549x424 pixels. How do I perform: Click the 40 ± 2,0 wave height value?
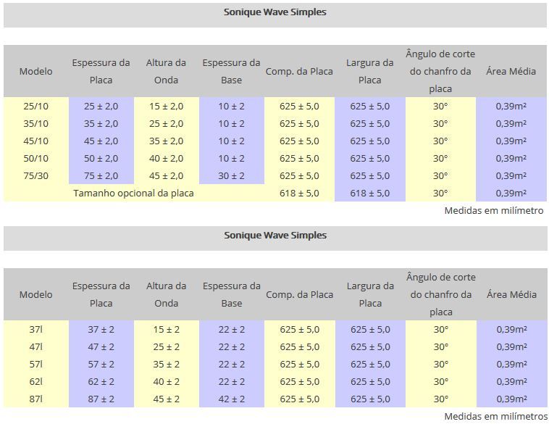[166, 158]
